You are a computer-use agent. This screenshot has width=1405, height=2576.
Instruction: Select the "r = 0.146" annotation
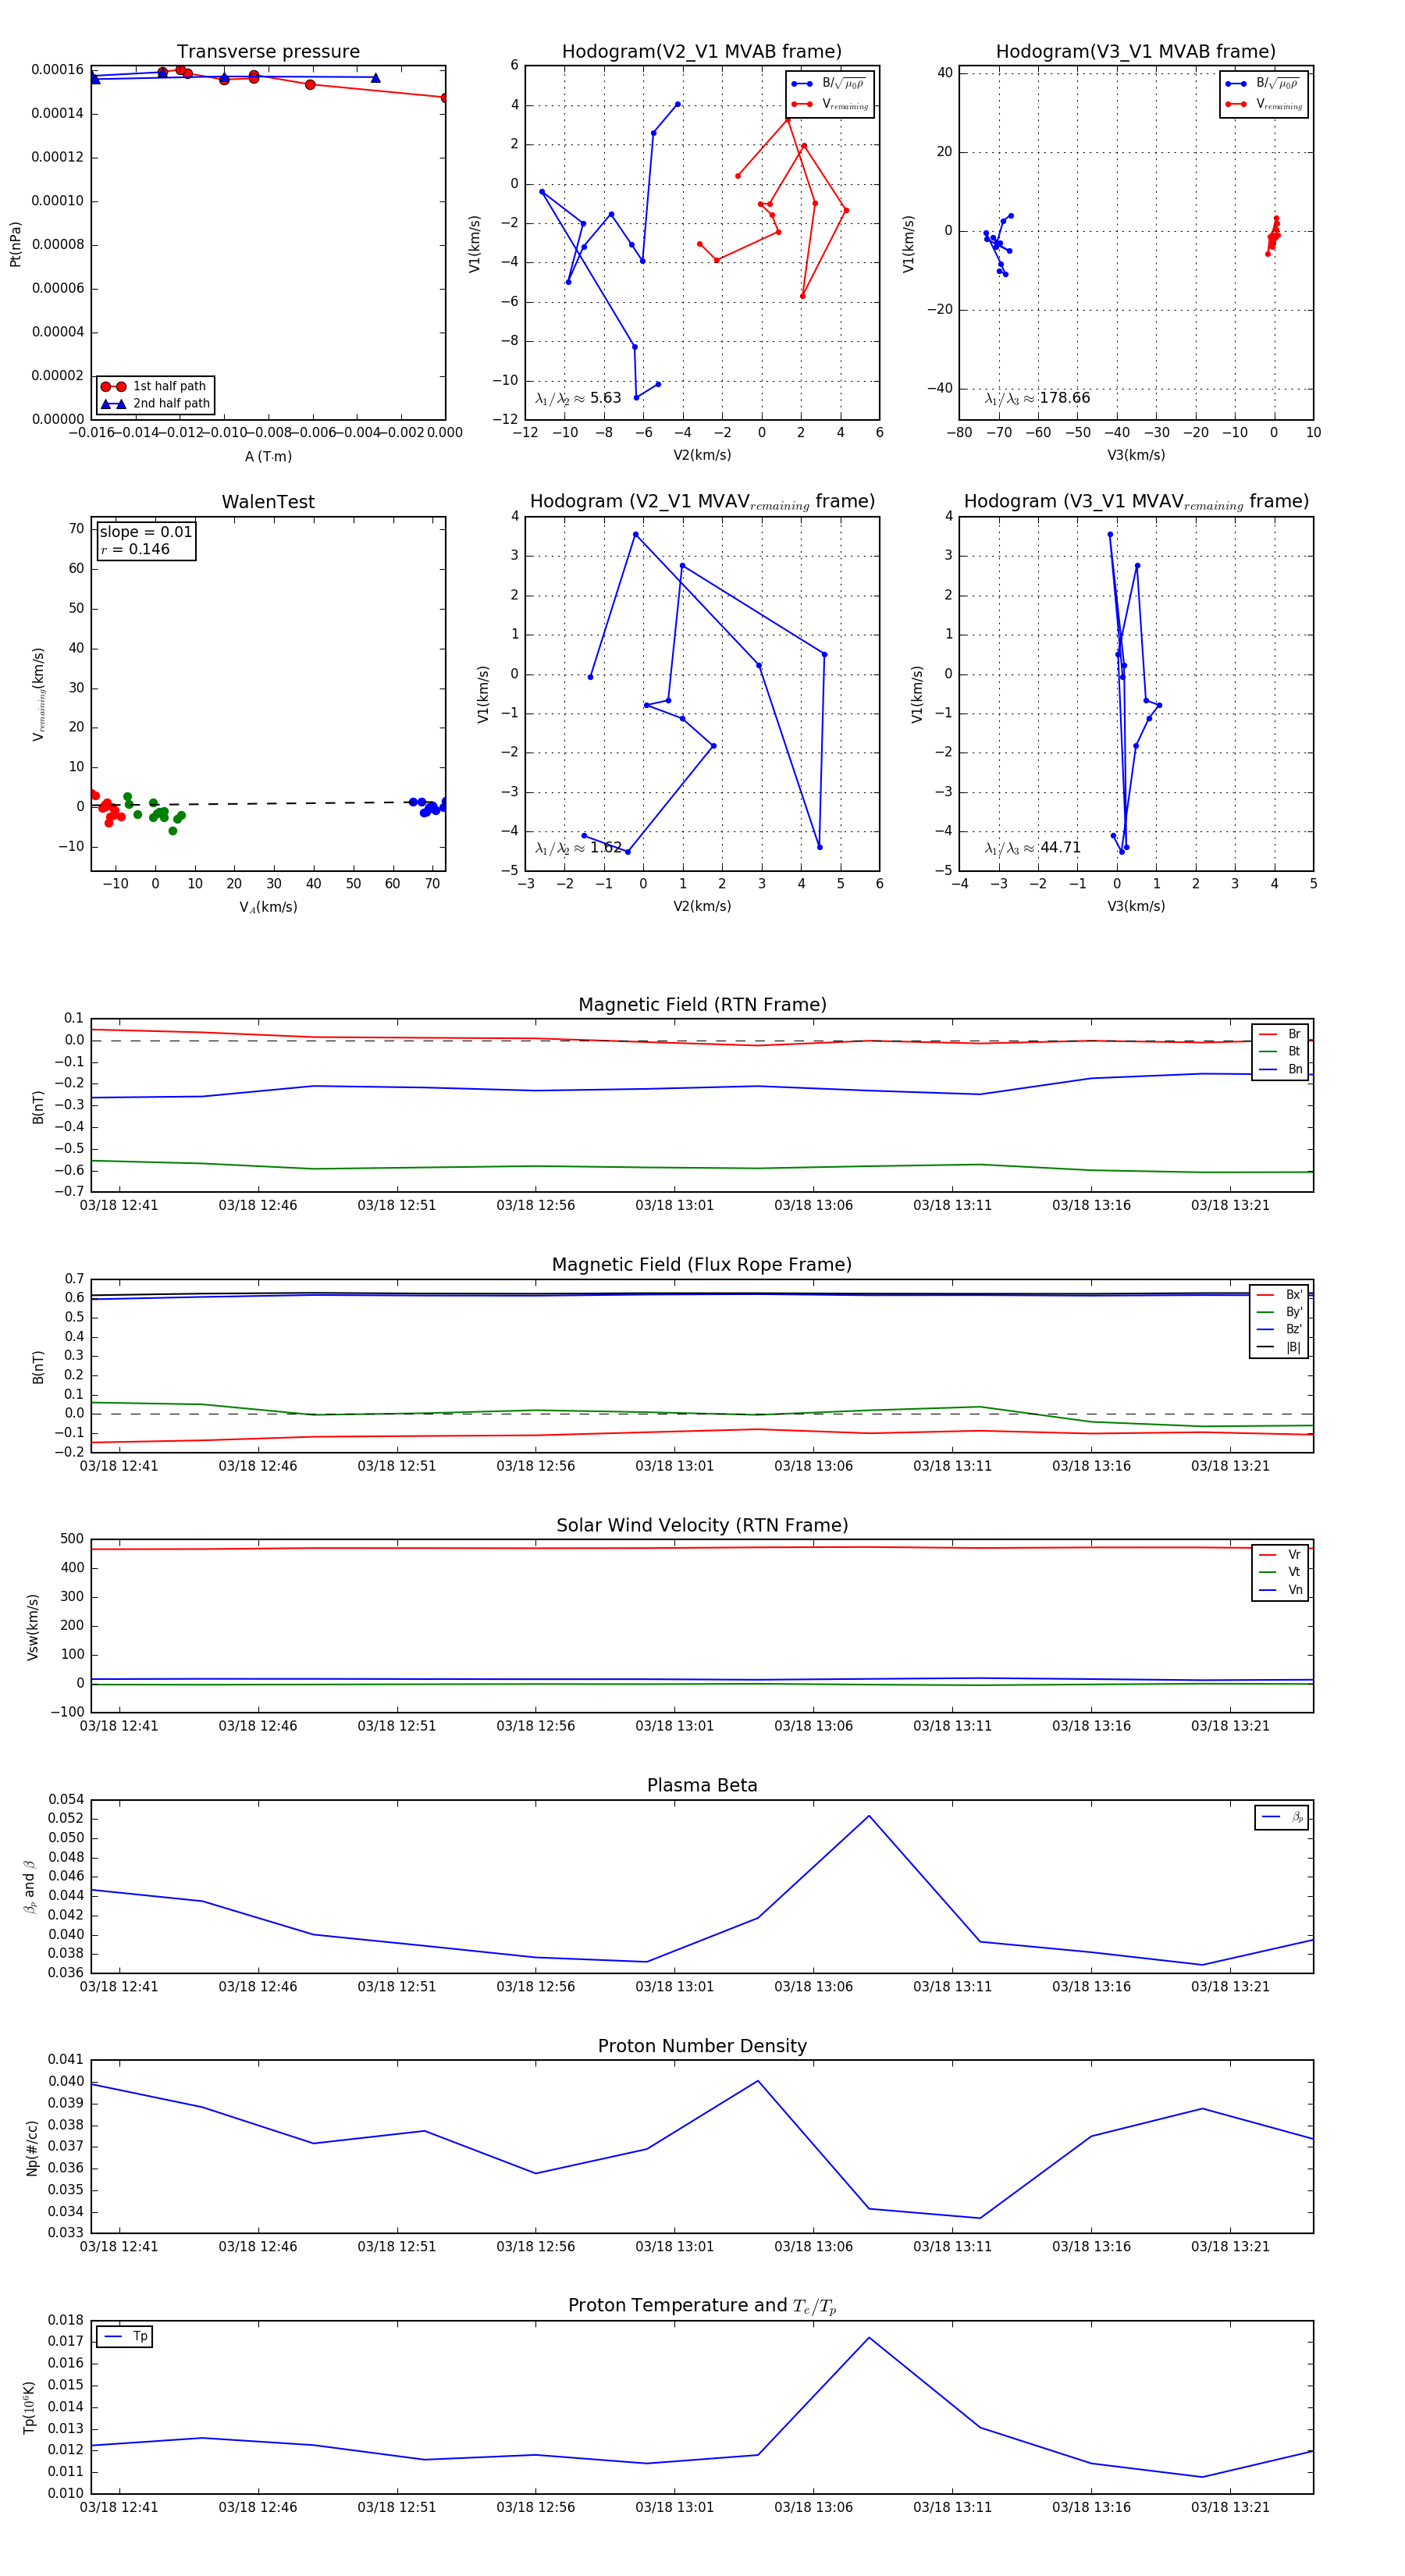tap(135, 550)
